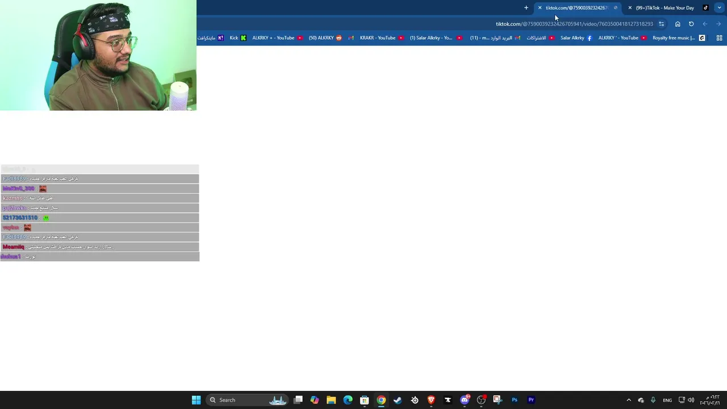
Task: Open network status tray icon
Action: [682, 400]
